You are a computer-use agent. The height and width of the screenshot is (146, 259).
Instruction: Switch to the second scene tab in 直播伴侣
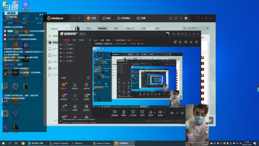click(x=74, y=40)
